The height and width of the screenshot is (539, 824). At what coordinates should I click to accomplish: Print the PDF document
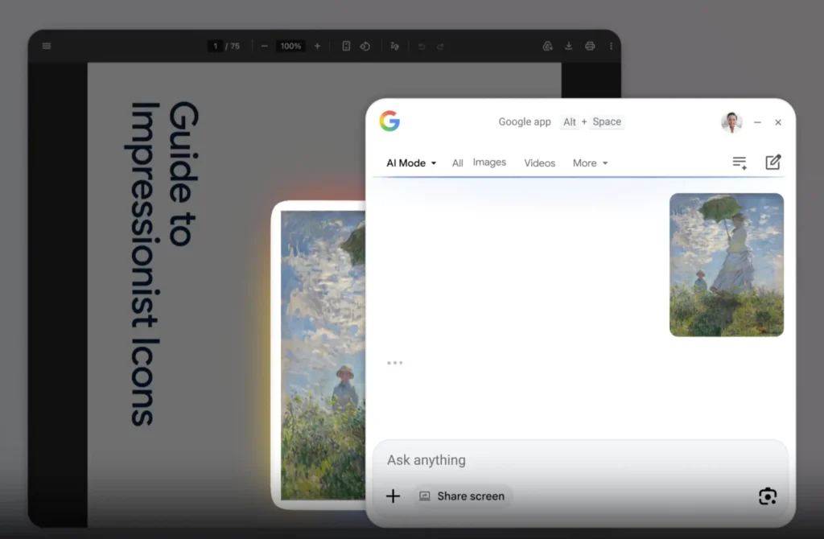[x=590, y=46]
